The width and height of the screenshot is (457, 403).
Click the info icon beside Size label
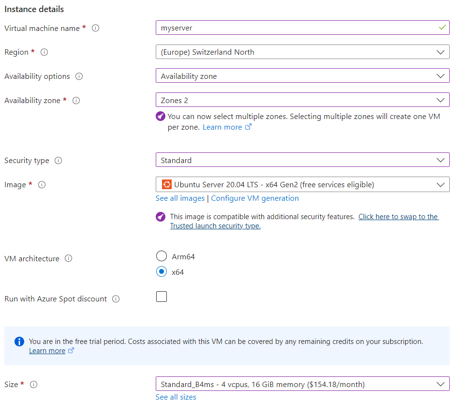pyautogui.click(x=33, y=385)
